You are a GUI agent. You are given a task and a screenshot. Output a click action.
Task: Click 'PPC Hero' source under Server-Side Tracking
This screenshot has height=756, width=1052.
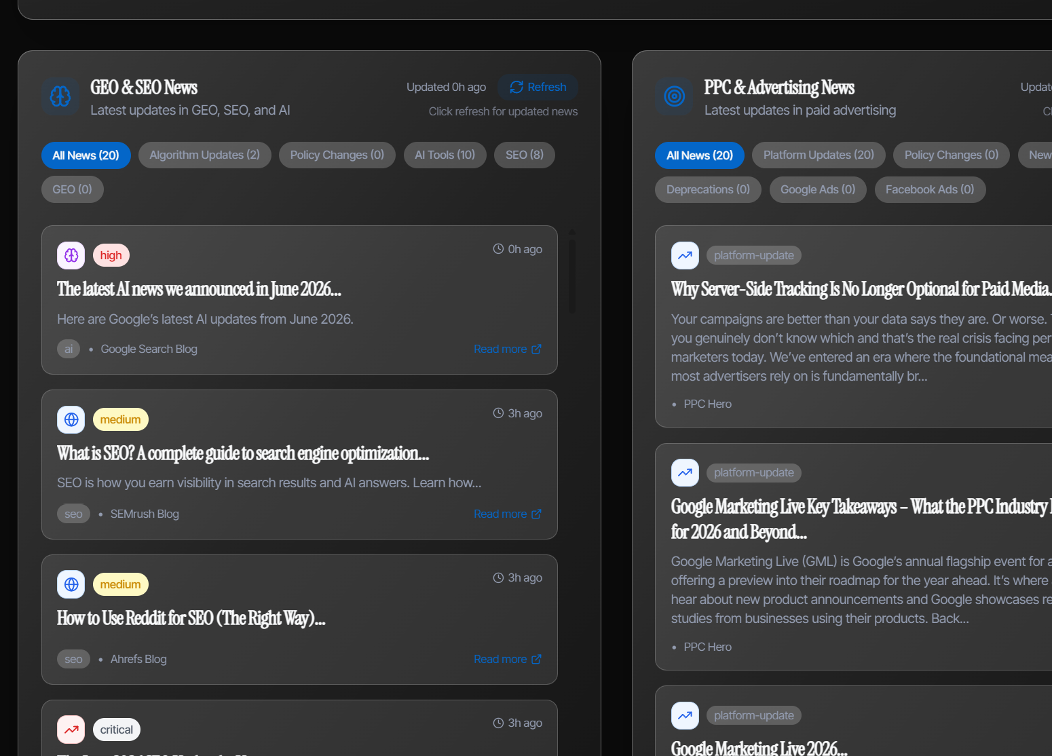tap(708, 404)
